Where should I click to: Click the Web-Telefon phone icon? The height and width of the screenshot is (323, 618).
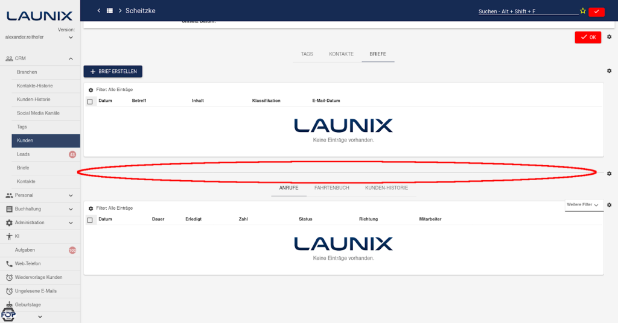pos(9,264)
